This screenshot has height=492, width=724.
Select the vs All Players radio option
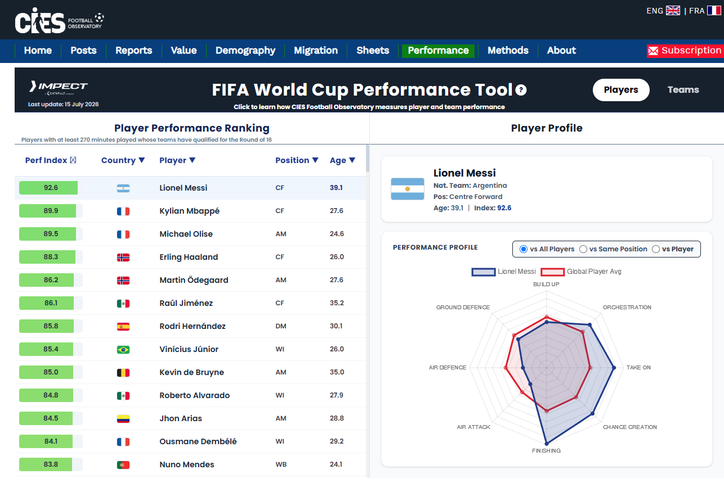pos(524,249)
